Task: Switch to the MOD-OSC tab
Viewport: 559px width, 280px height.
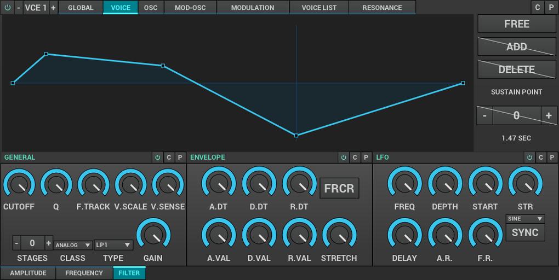Action: [x=190, y=8]
